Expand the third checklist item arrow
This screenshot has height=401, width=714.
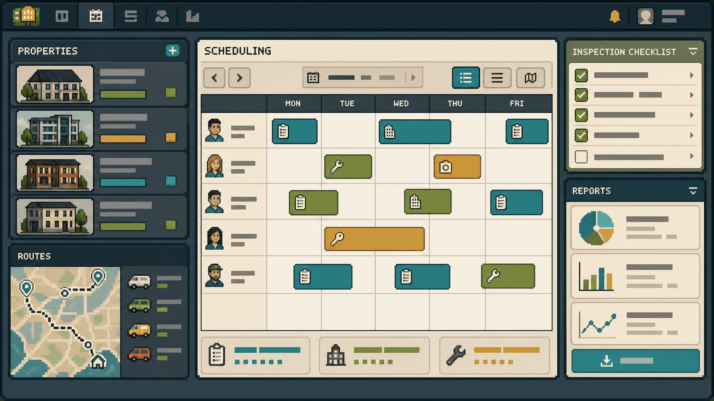pyautogui.click(x=691, y=115)
